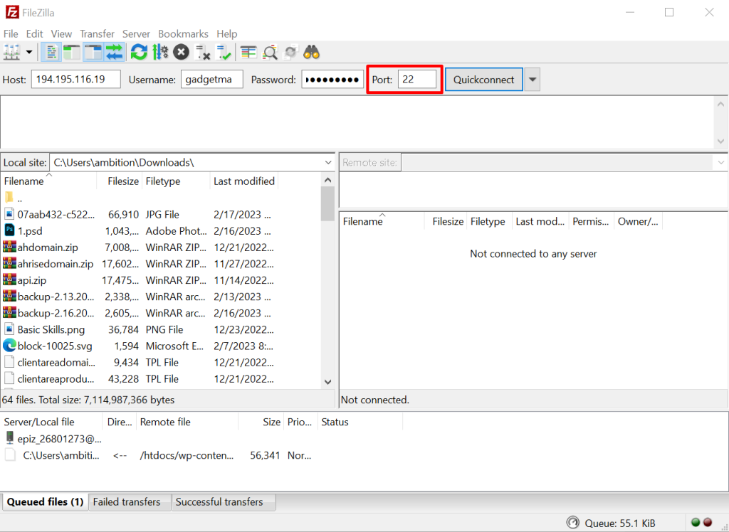
Task: Sort remote files by Owner/Group column
Action: pyautogui.click(x=638, y=222)
